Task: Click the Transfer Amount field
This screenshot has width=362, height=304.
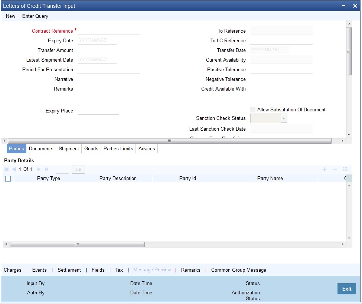Action: (x=109, y=50)
